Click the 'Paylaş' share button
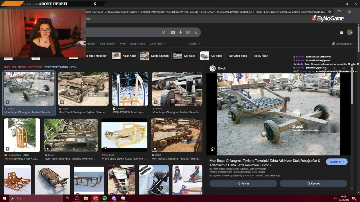 [x=243, y=183]
